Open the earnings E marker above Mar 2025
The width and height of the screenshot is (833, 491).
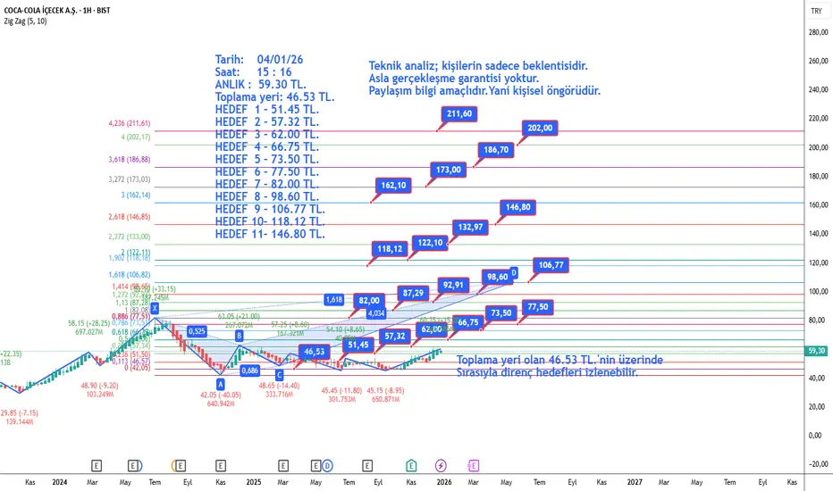(x=283, y=465)
